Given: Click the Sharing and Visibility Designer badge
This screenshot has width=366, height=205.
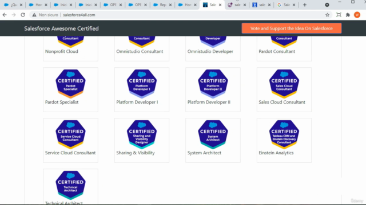Looking at the screenshot, I should [142, 134].
